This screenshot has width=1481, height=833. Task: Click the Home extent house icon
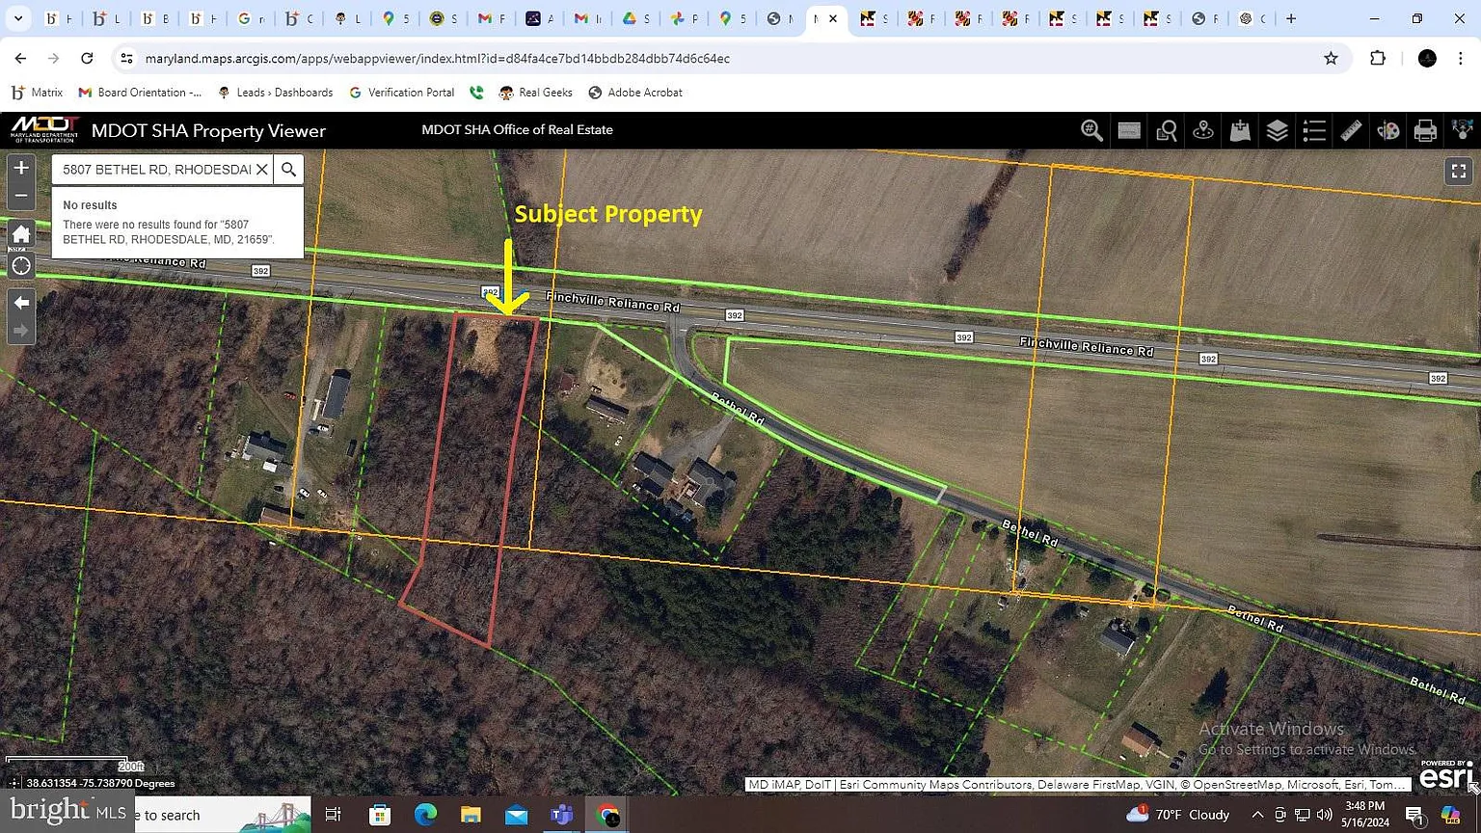(21, 233)
